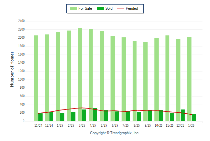Click the Number of Homes axis title
Image resolution: width=210 pixels, height=141 pixels.
12,69
